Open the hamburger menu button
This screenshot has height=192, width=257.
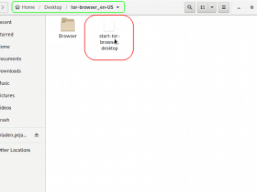(224, 7)
